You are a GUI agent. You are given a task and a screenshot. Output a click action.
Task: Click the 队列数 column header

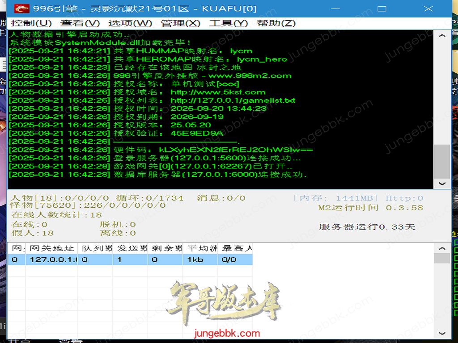tap(95, 248)
